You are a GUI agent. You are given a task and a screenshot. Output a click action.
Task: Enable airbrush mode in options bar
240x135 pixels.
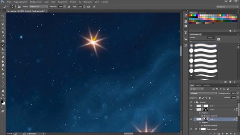(x=88, y=7)
